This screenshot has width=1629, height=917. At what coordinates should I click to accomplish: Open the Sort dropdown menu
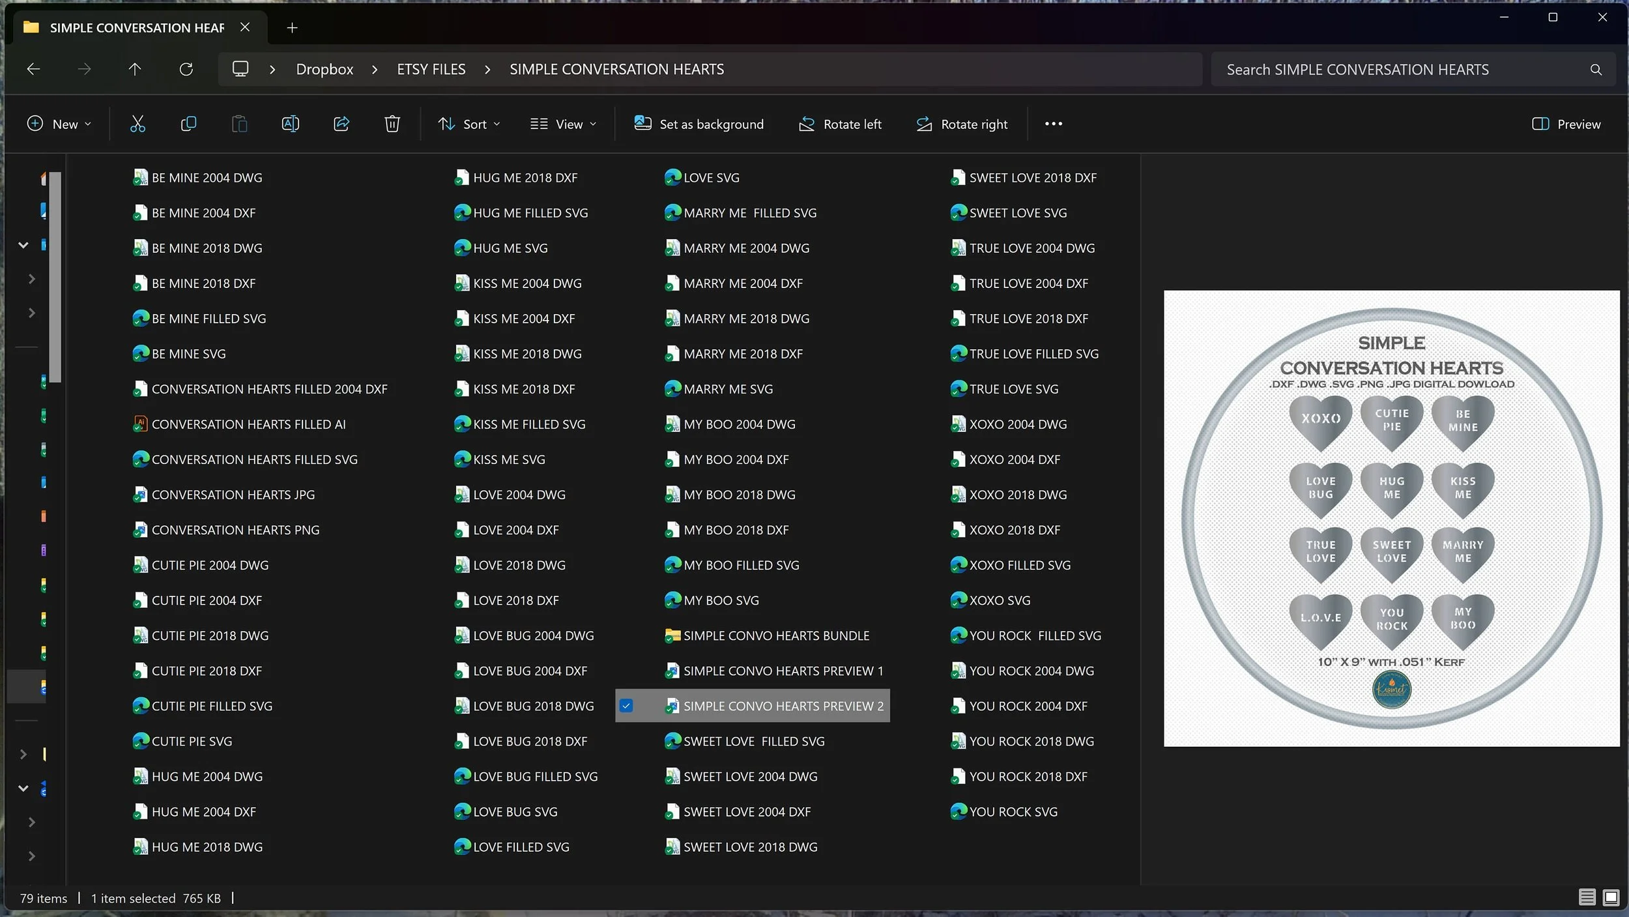tap(469, 124)
